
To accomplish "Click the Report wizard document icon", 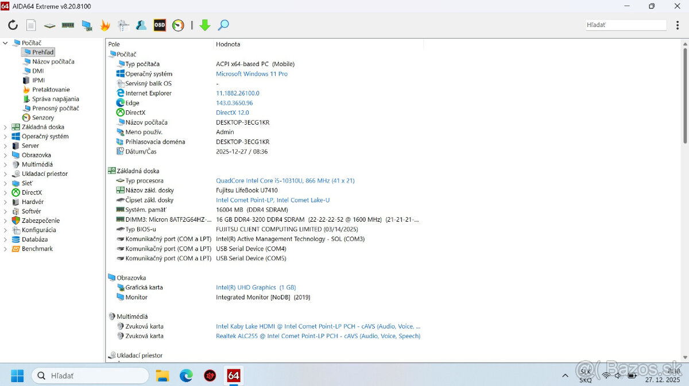I will pyautogui.click(x=31, y=25).
